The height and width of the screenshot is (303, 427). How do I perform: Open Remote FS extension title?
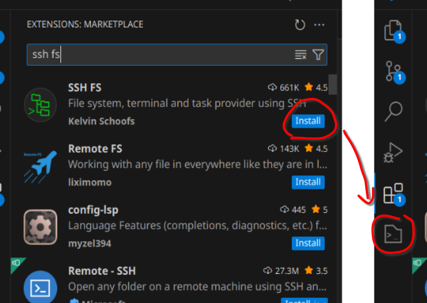pyautogui.click(x=95, y=149)
